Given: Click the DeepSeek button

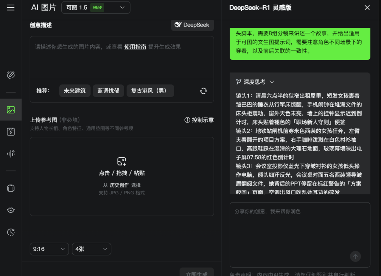Looking at the screenshot, I should click(192, 25).
